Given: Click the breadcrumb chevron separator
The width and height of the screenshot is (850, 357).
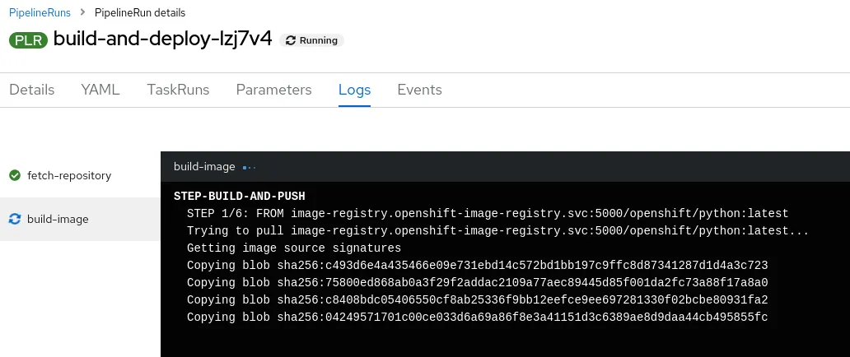Looking at the screenshot, I should (x=83, y=13).
